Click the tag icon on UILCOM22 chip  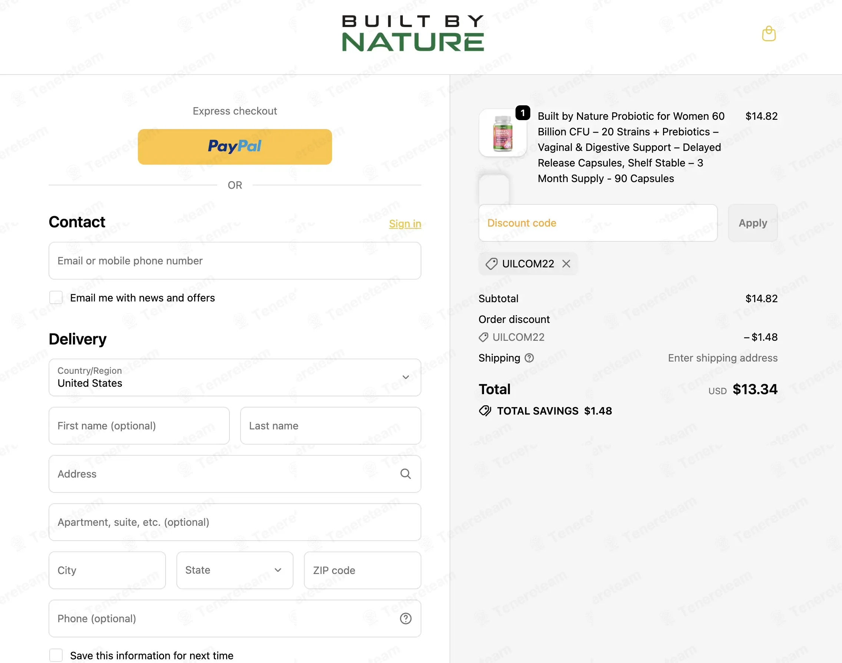click(x=491, y=264)
